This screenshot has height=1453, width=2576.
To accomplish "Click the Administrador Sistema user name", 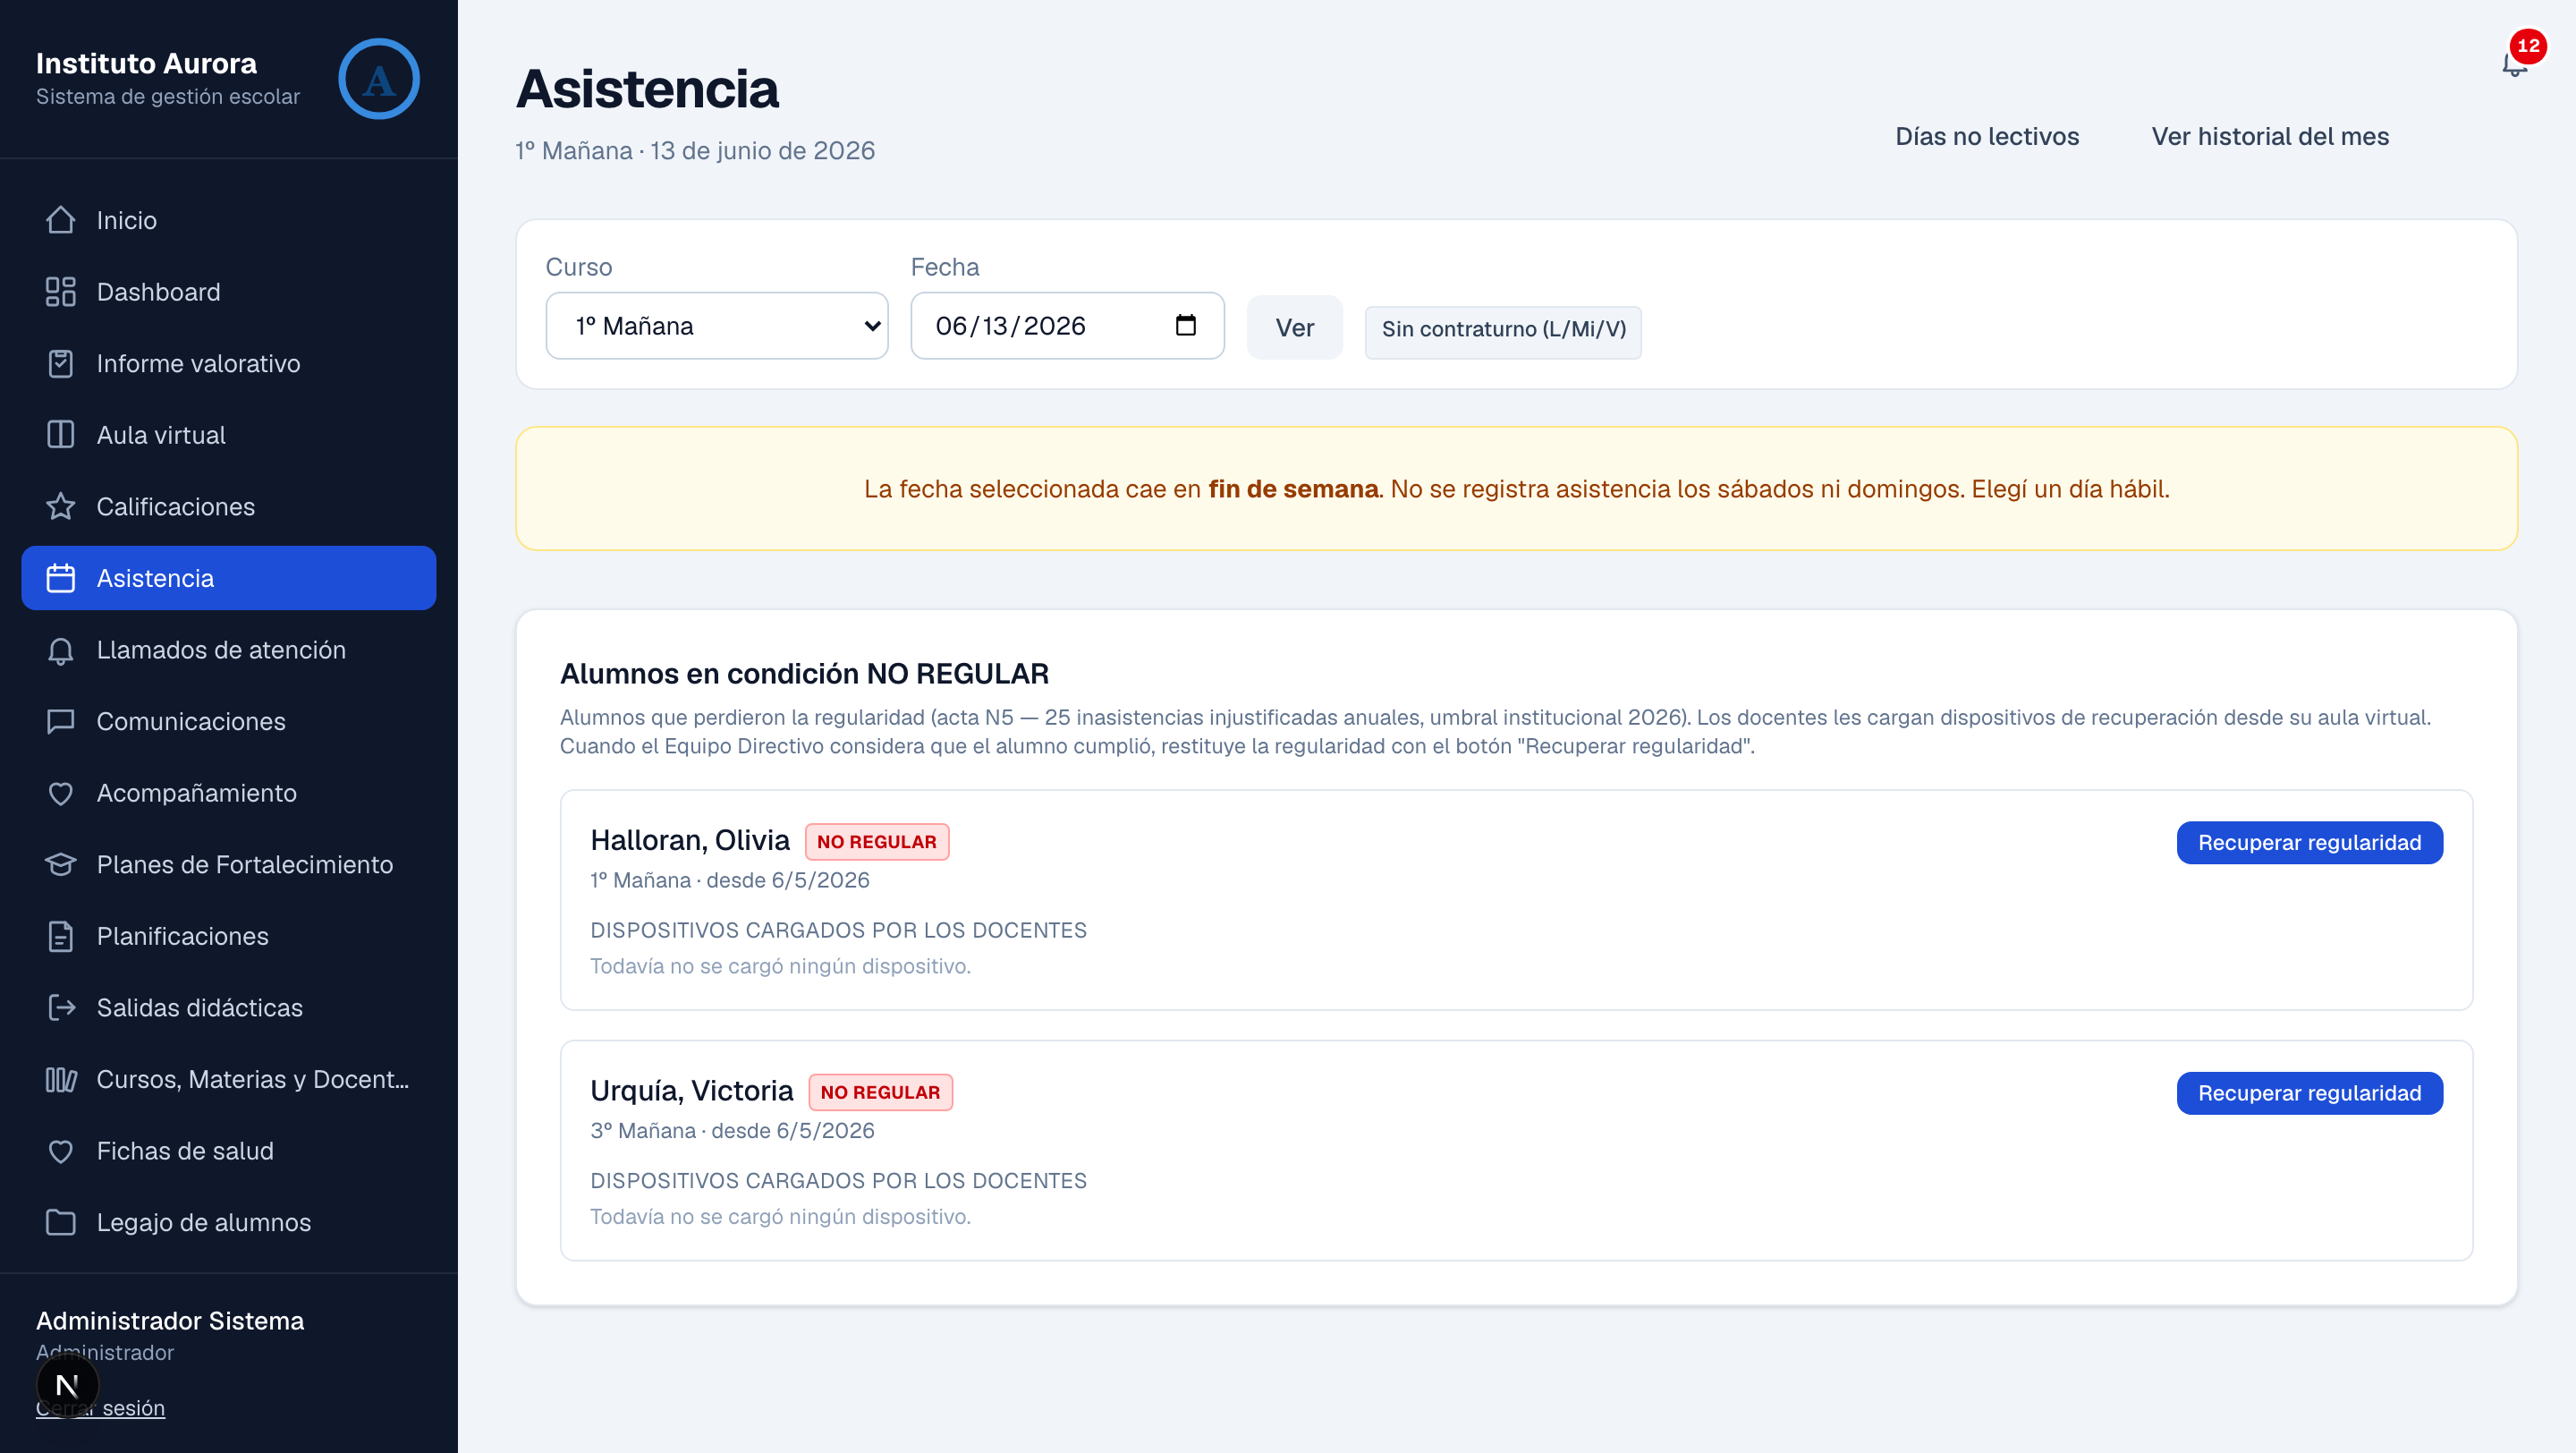I will tap(170, 1320).
